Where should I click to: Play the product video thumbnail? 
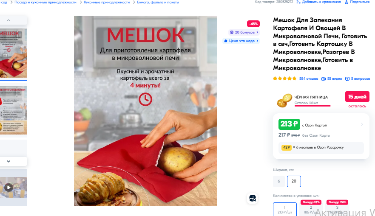point(9,188)
